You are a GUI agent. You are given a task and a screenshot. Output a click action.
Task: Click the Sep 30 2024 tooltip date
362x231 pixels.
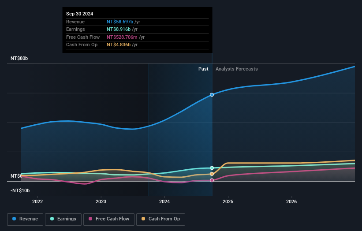(80, 14)
